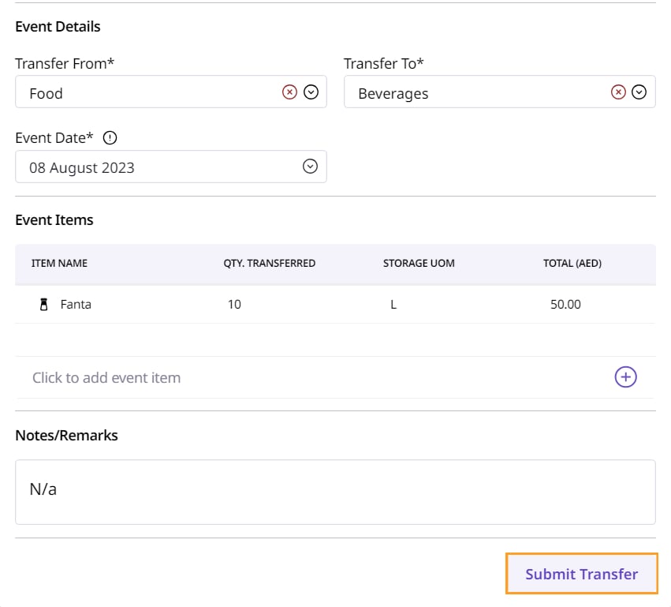Click the STORAGE UOM column header

point(419,264)
